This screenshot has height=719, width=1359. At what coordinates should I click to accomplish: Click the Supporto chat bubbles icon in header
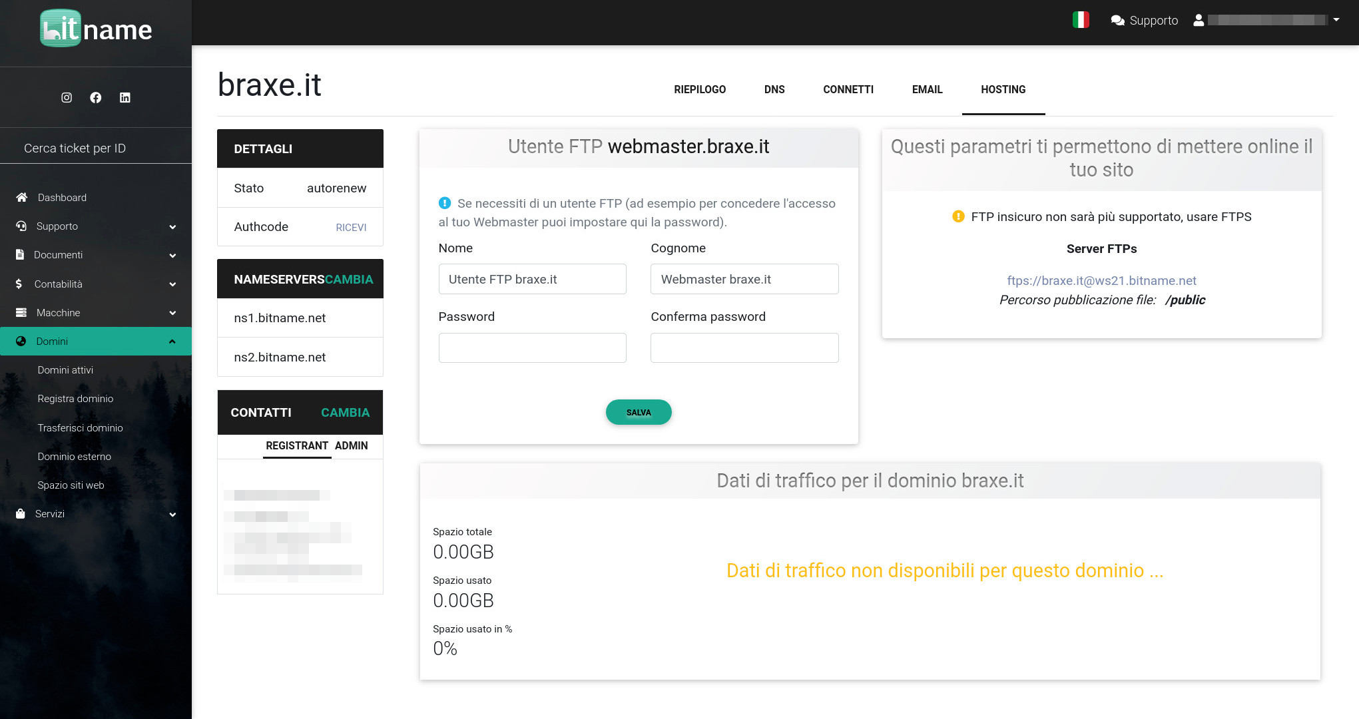click(x=1118, y=21)
